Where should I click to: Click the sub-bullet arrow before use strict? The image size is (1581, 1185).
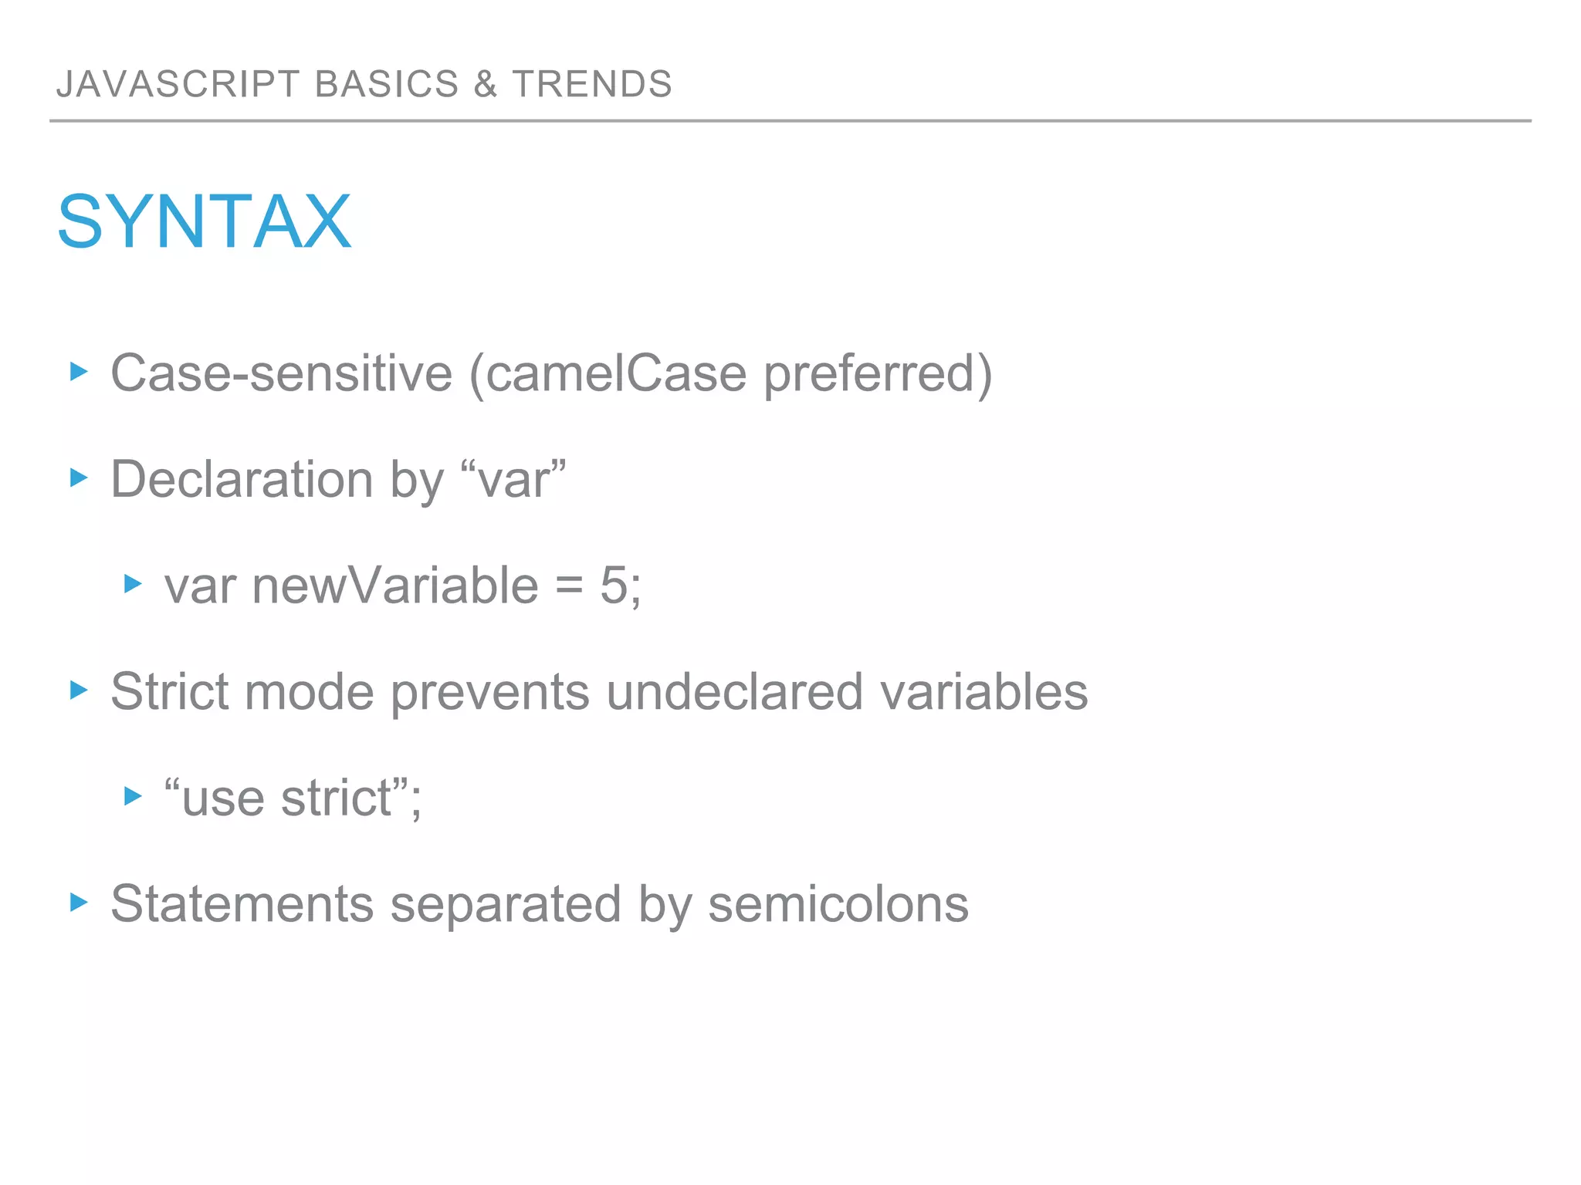point(133,795)
